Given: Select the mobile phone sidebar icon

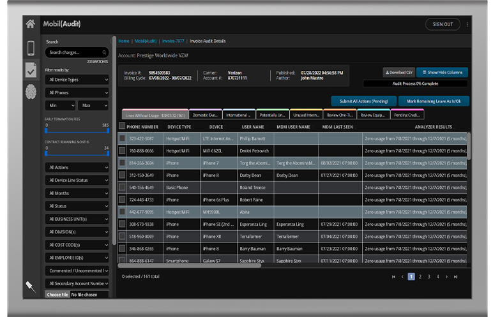Looking at the screenshot, I should tap(30, 48).
